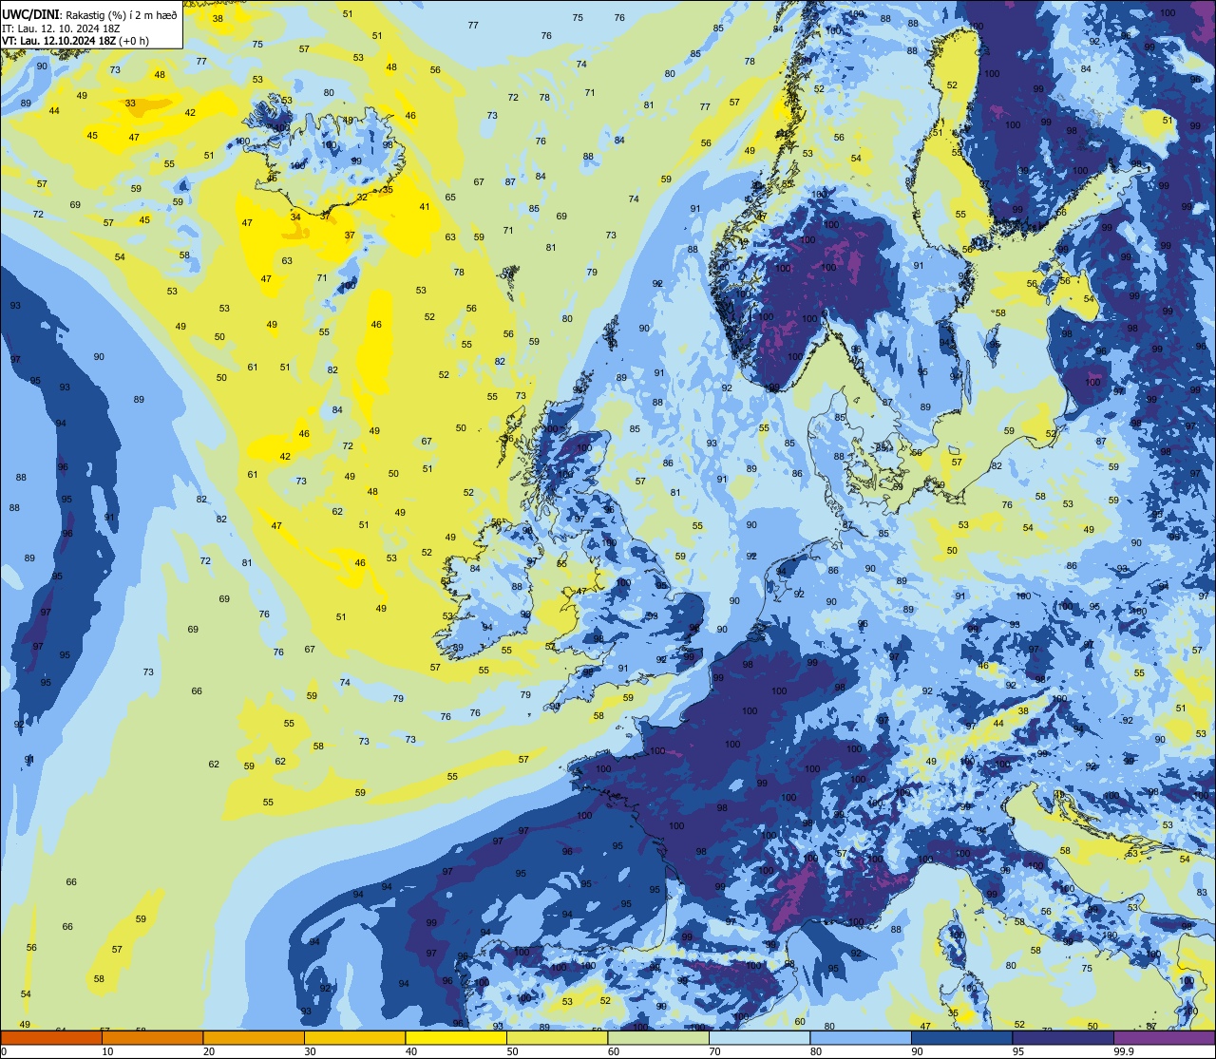Click the 60–70 pale green legend swatch
This screenshot has width=1216, height=1059.
(658, 1037)
